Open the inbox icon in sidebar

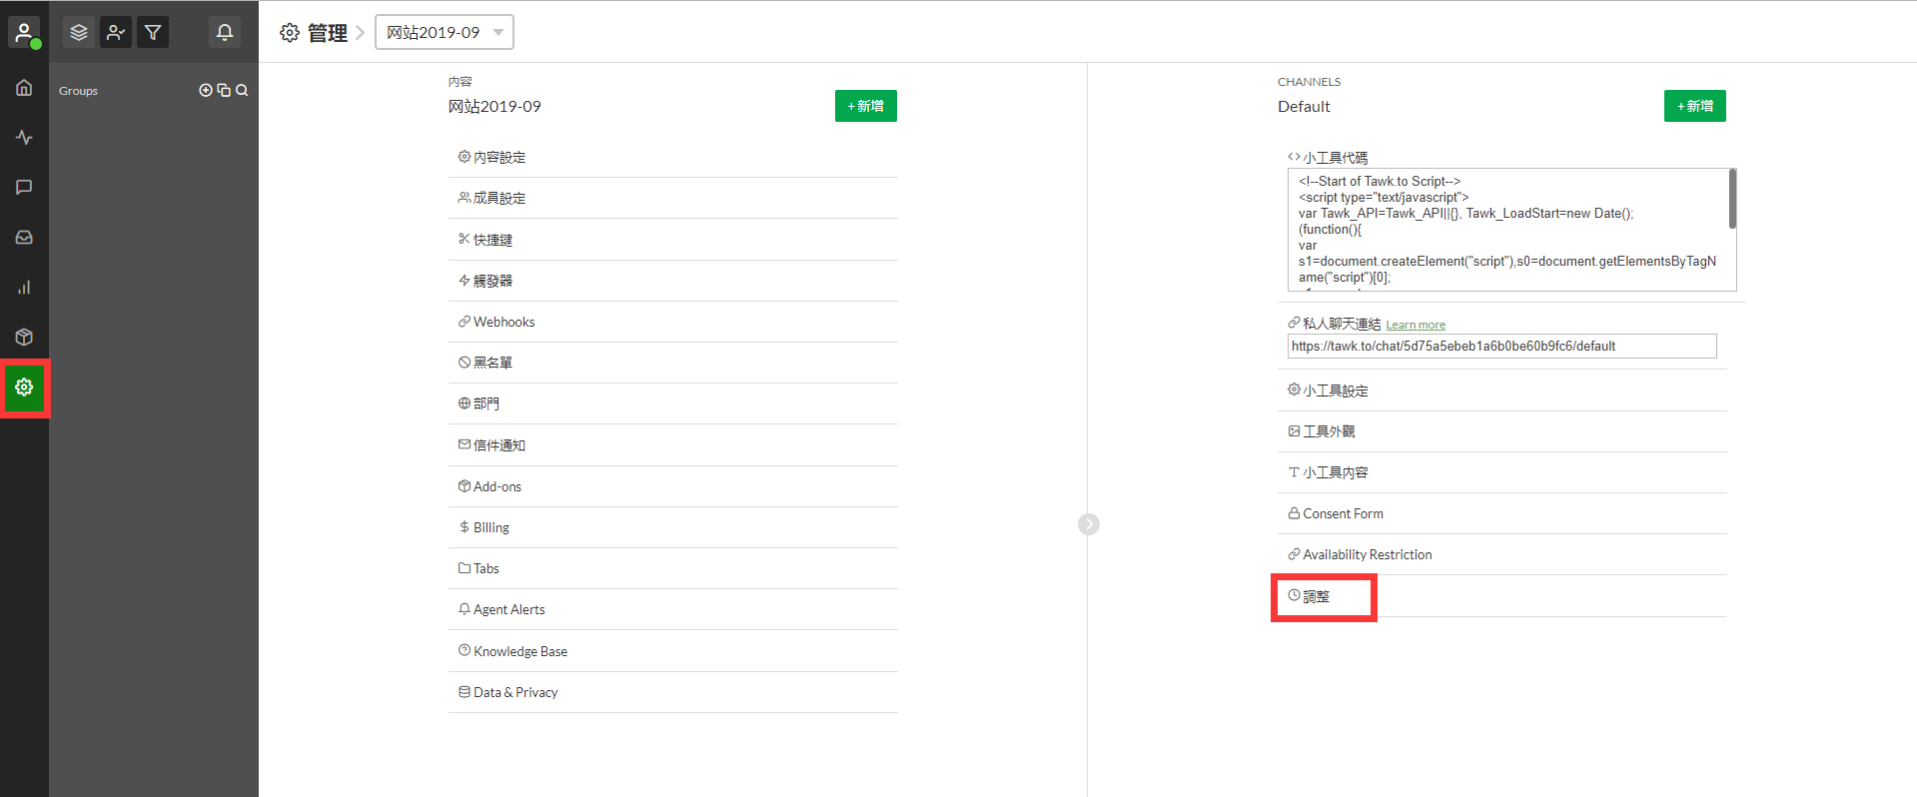click(24, 238)
